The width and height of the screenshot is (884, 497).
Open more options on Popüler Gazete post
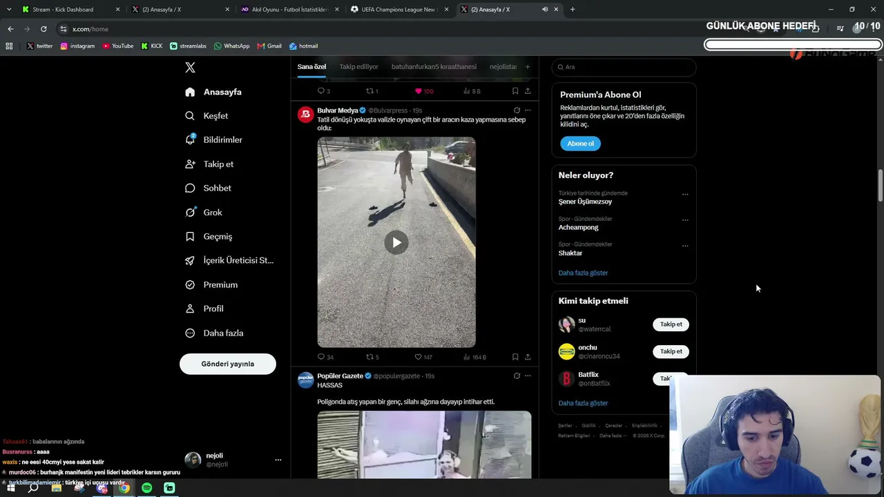tap(528, 376)
